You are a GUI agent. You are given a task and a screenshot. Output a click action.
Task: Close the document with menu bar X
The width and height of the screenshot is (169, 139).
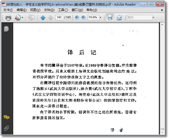[162, 10]
